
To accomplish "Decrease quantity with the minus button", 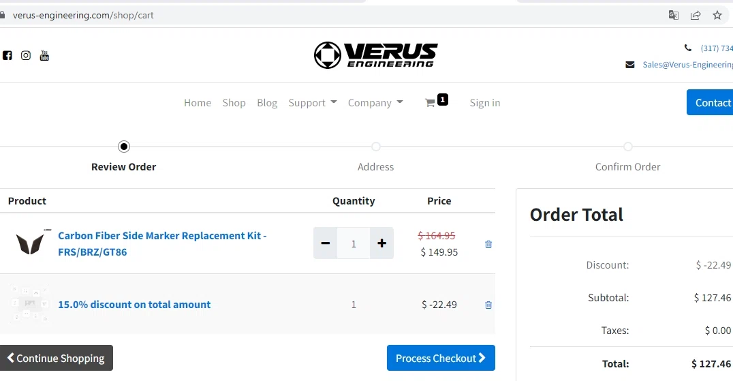I will pyautogui.click(x=326, y=243).
